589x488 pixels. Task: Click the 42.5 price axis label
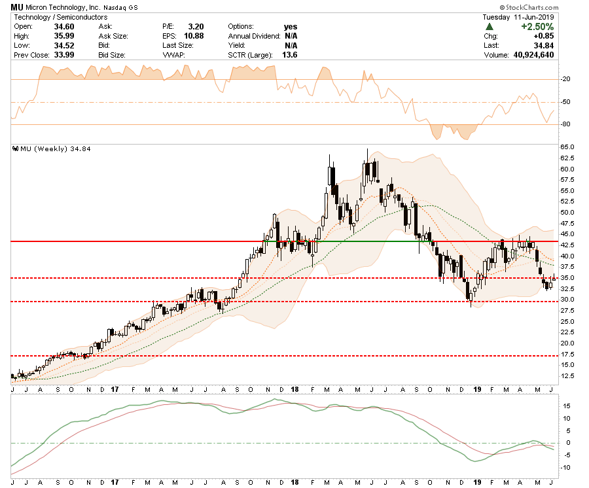click(x=567, y=245)
